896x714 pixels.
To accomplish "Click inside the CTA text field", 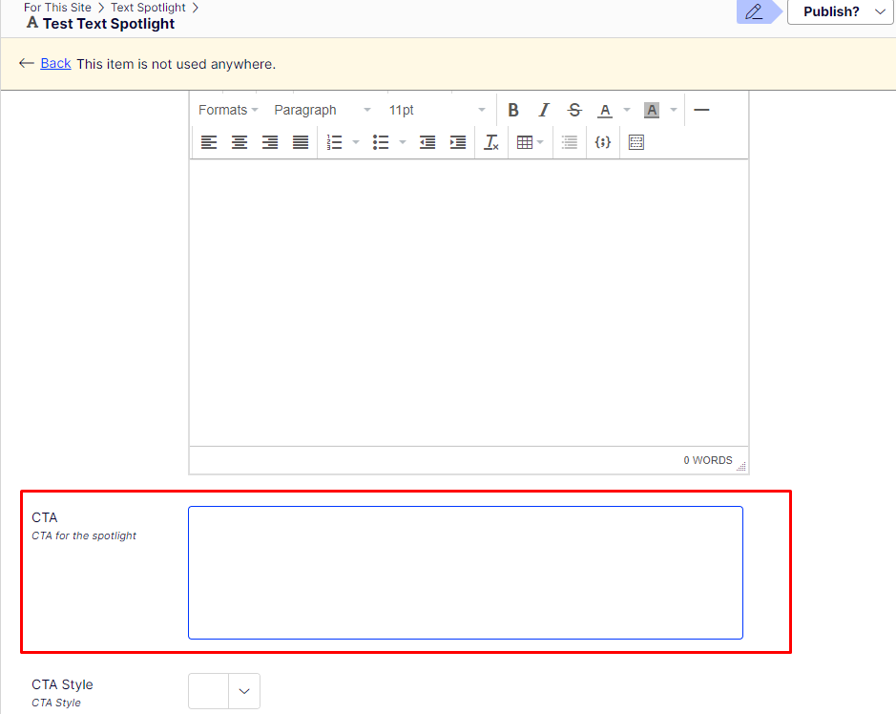I will (465, 573).
